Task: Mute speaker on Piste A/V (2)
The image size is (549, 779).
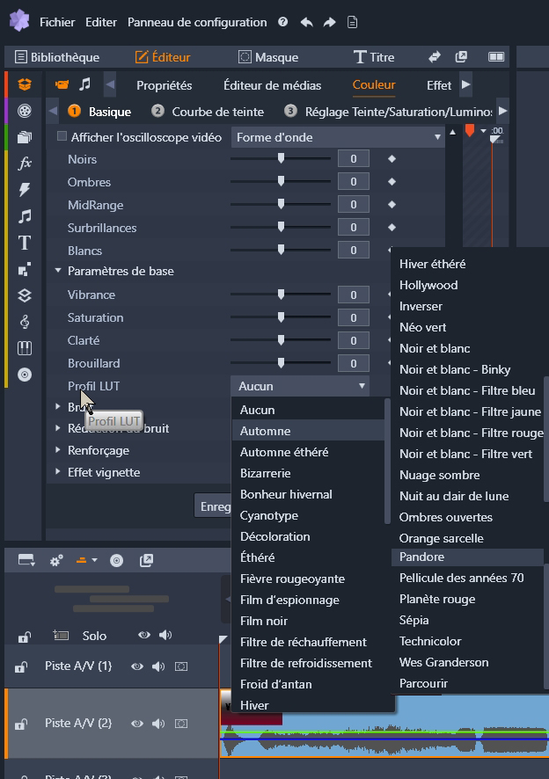Action: 158,724
